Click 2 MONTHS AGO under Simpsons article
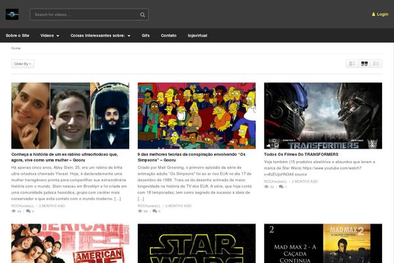Screen dimensions: 394x263 click(179, 206)
